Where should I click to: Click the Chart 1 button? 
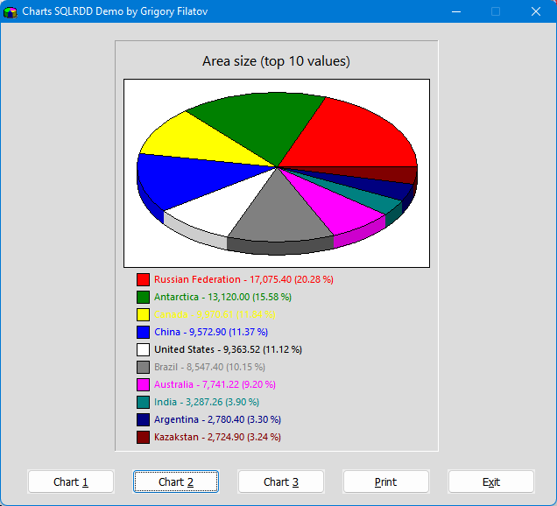click(71, 481)
